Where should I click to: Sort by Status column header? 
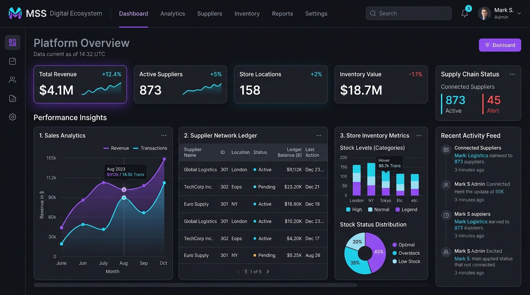point(260,152)
